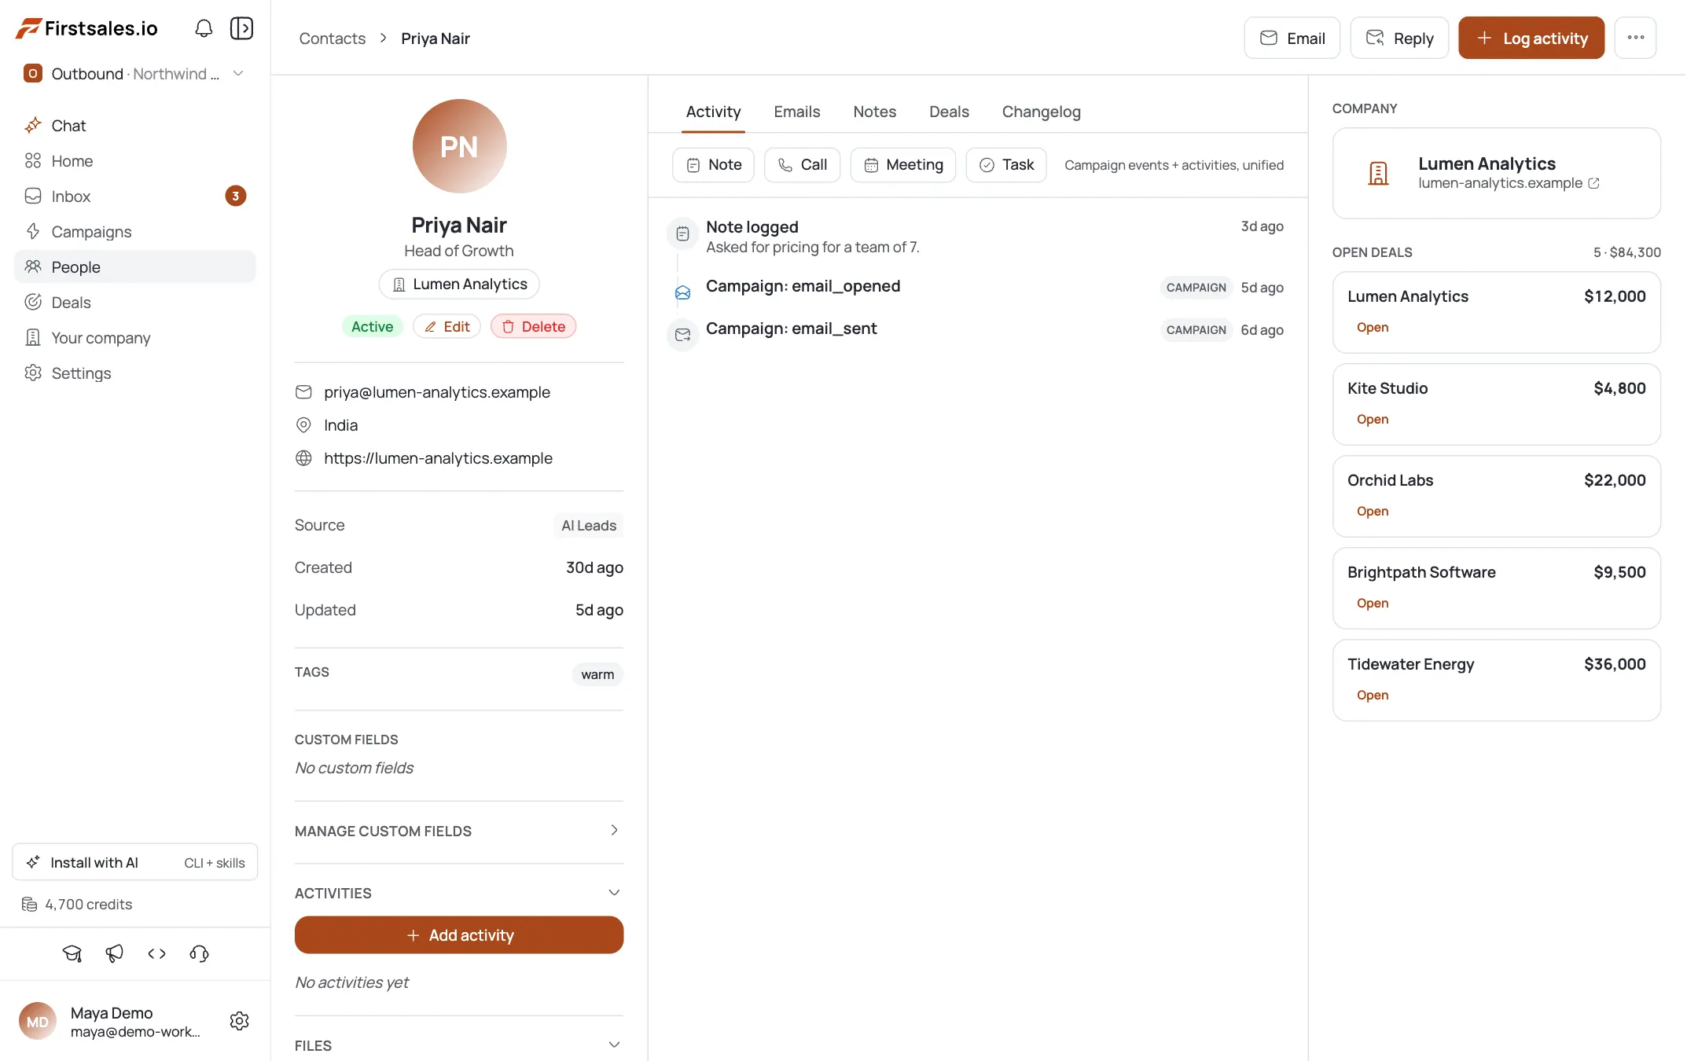The height and width of the screenshot is (1061, 1698).
Task: Switch to the Changelog tab
Action: [x=1041, y=112]
